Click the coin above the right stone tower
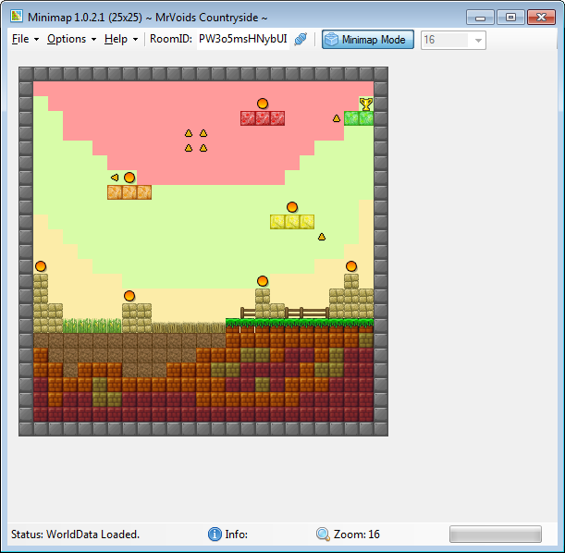Image resolution: width=565 pixels, height=553 pixels. click(x=351, y=266)
